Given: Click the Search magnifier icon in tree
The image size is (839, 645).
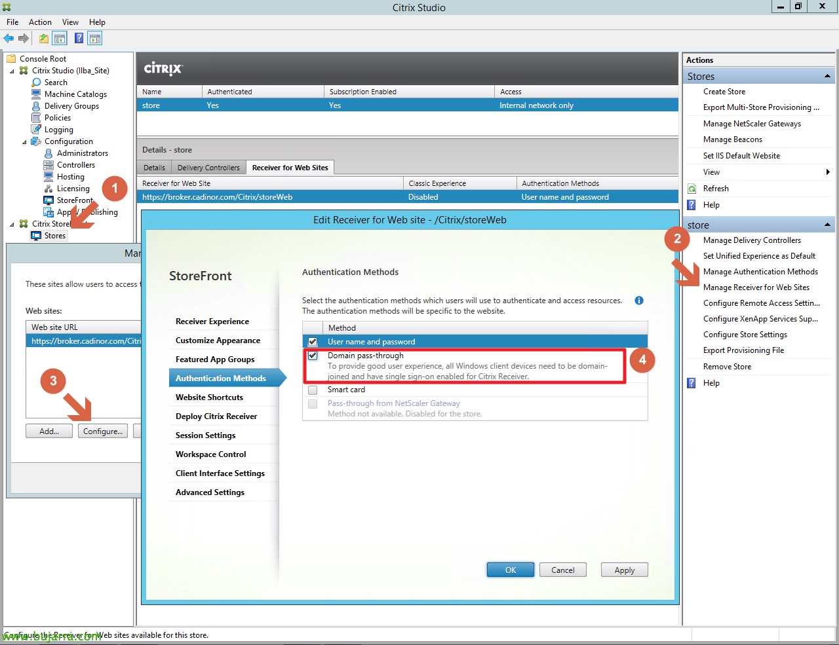Looking at the screenshot, I should 37,83.
